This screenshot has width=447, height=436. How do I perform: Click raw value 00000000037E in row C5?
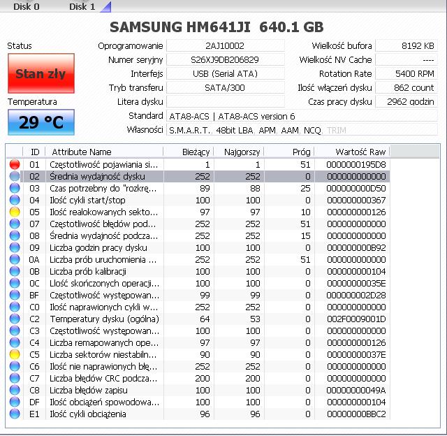click(x=356, y=354)
